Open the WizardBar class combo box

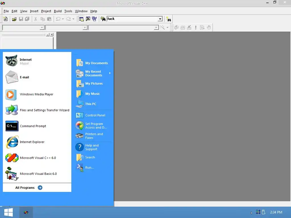tap(23, 28)
